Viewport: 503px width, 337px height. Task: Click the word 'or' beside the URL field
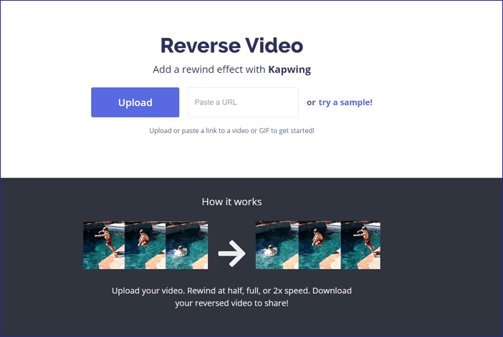click(x=311, y=102)
